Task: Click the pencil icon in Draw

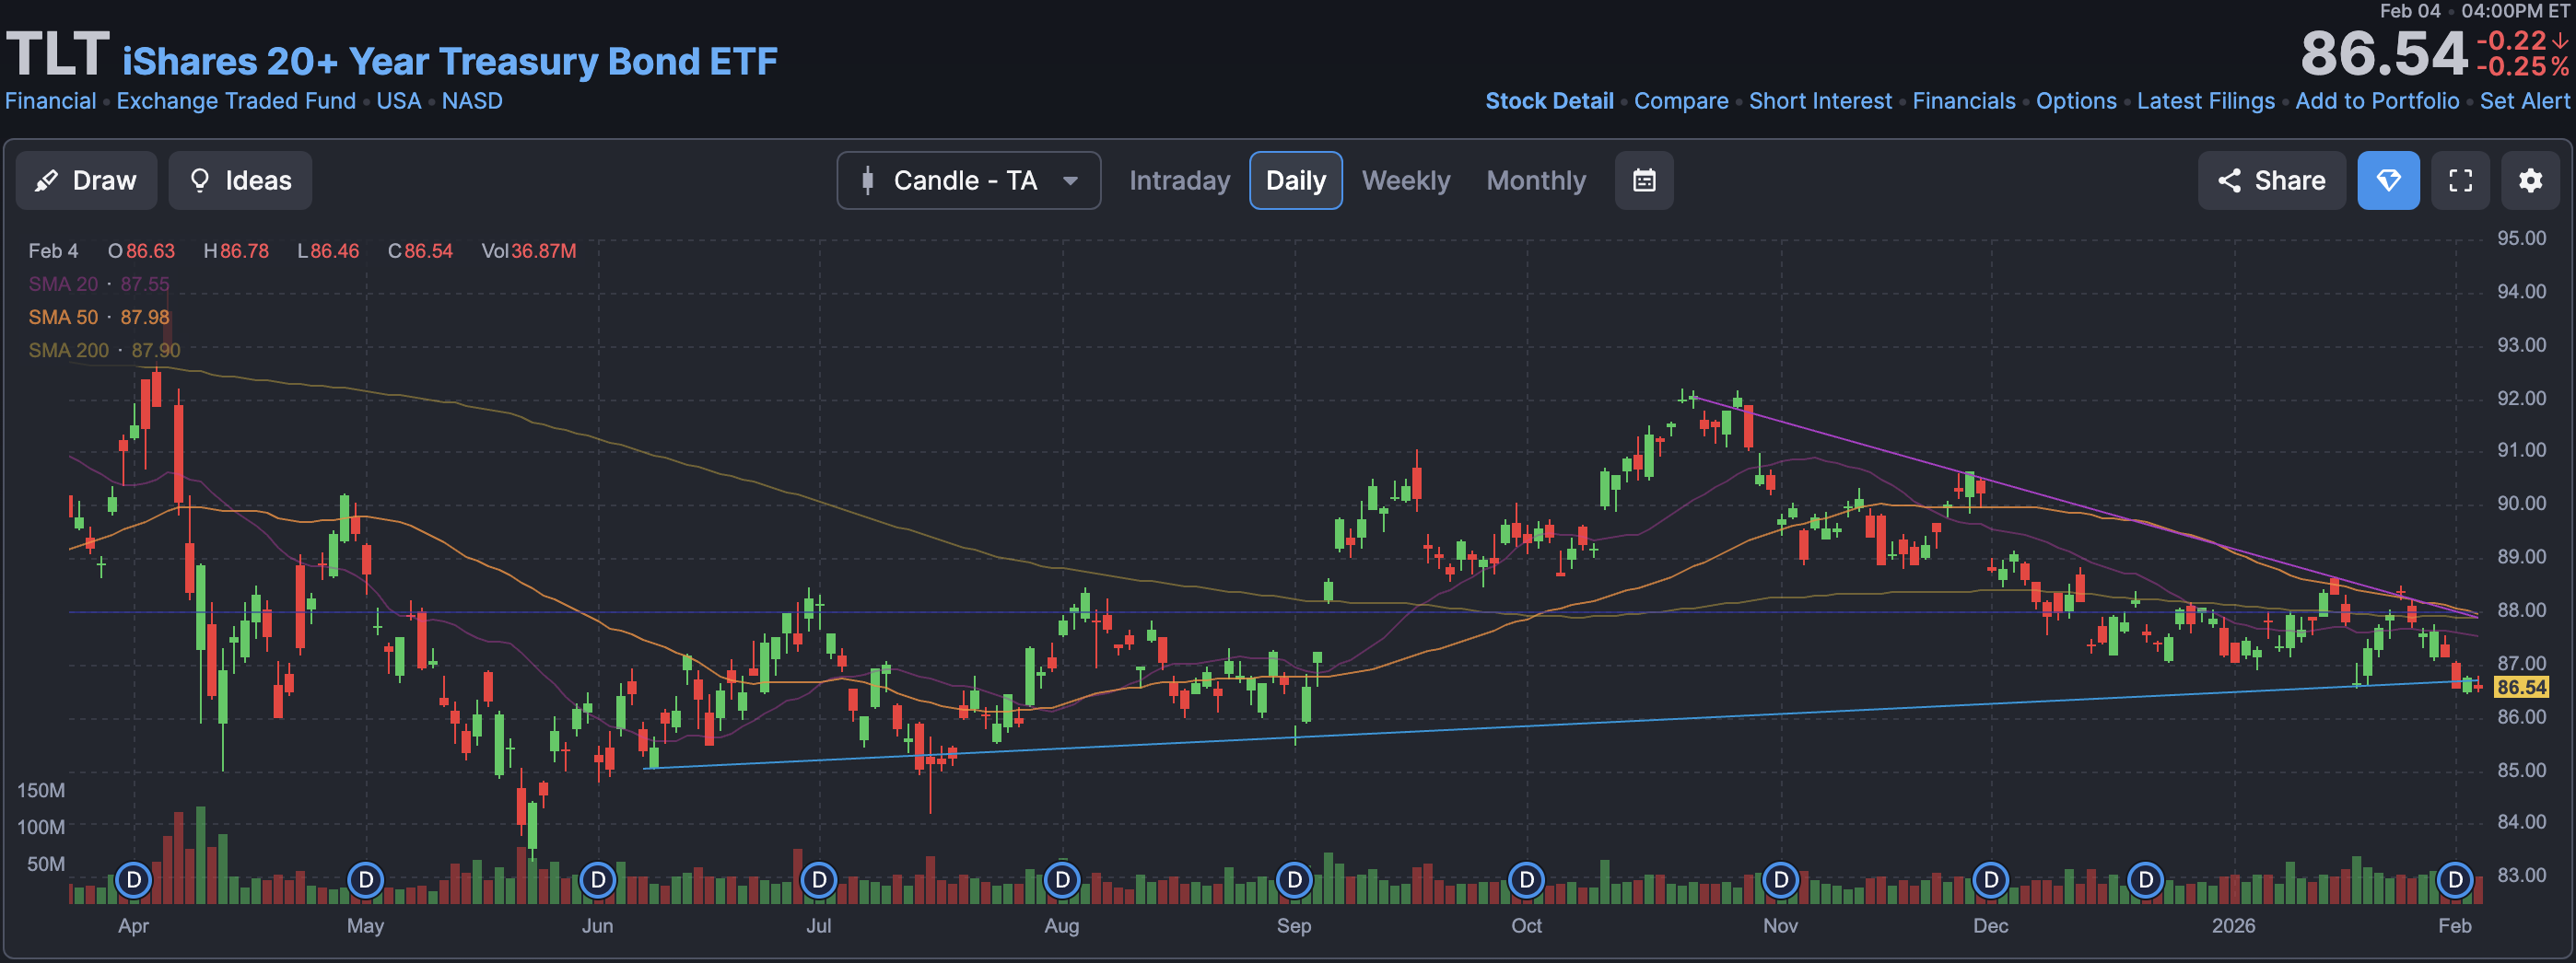Action: [46, 180]
